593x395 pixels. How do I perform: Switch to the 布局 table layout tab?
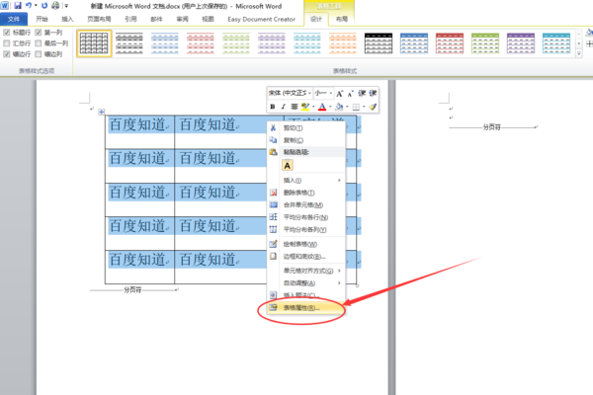click(342, 19)
